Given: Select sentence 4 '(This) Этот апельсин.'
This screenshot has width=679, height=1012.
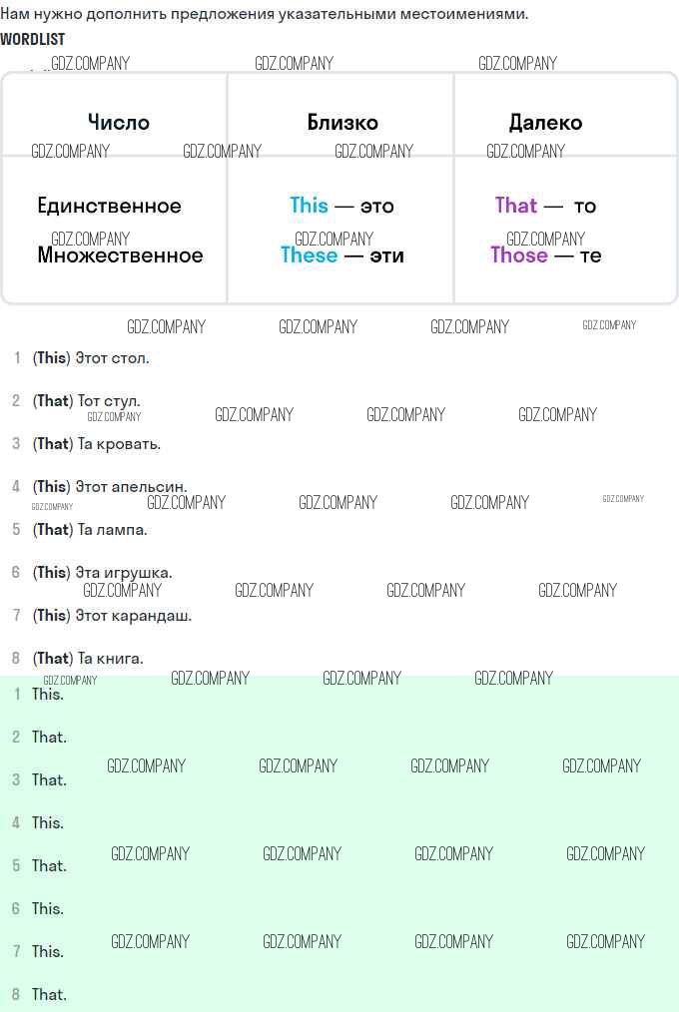Looking at the screenshot, I should tap(110, 487).
